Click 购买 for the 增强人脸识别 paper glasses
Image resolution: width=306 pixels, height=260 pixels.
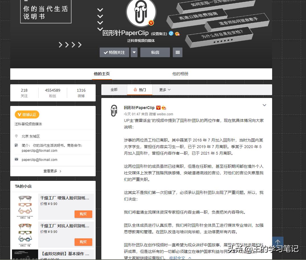point(83,214)
